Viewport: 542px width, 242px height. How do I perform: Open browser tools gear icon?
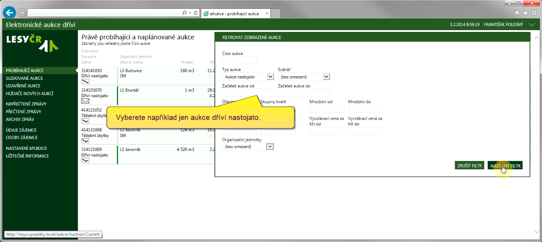click(534, 13)
